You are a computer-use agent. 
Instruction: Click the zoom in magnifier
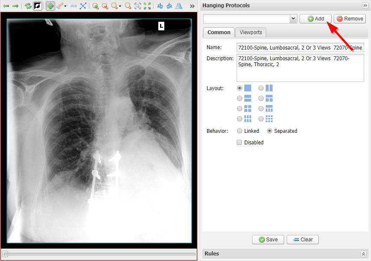click(95, 6)
